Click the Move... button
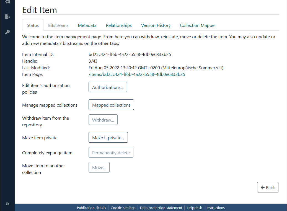This screenshot has width=287, height=211. pyautogui.click(x=99, y=167)
